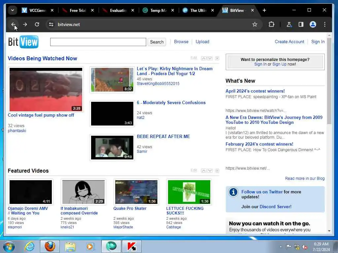Open Cool vintage fuel pump thumbnail
Screen dimensions: 338x253
tap(46, 90)
